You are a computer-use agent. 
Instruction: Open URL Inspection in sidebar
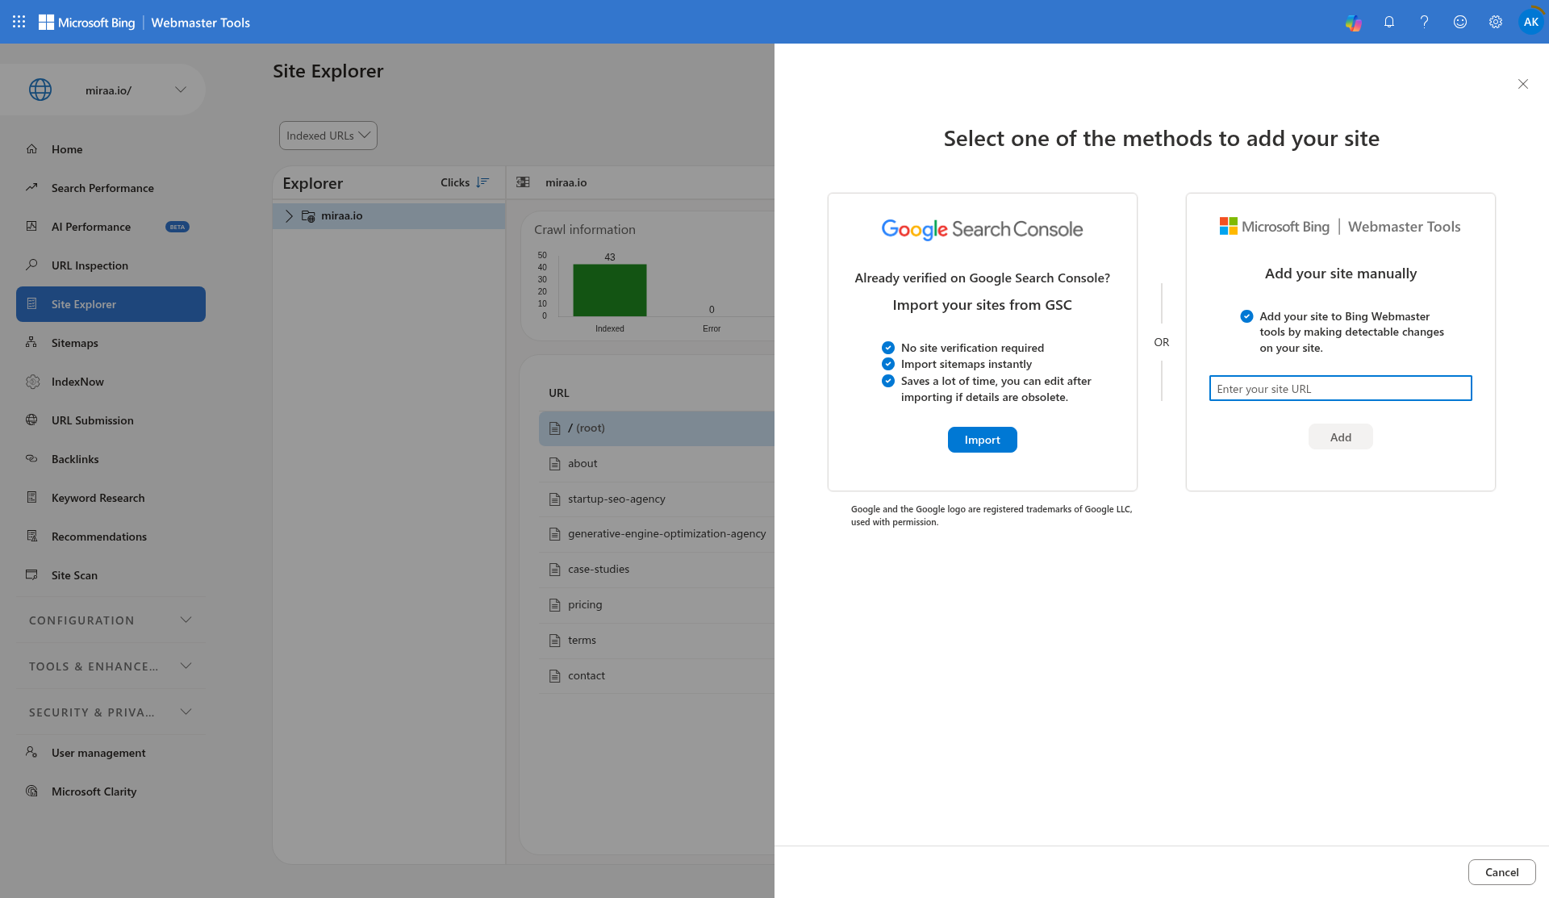[111, 265]
